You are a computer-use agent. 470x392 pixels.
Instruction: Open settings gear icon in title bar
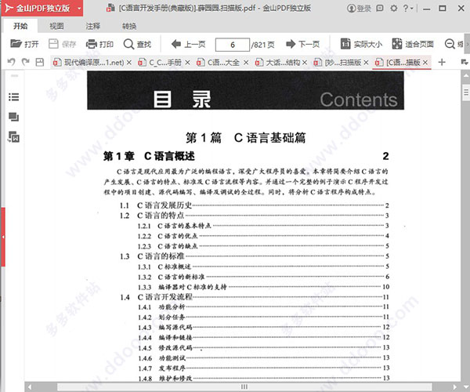(394, 8)
